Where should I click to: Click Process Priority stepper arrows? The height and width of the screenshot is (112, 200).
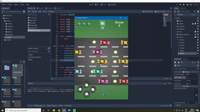[196, 103]
